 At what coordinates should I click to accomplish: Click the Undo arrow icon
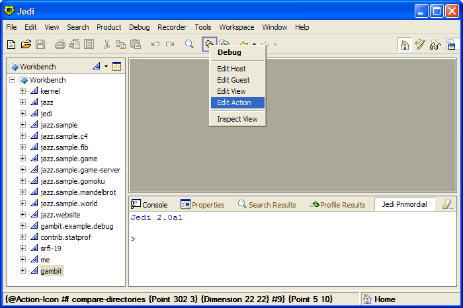click(x=155, y=44)
